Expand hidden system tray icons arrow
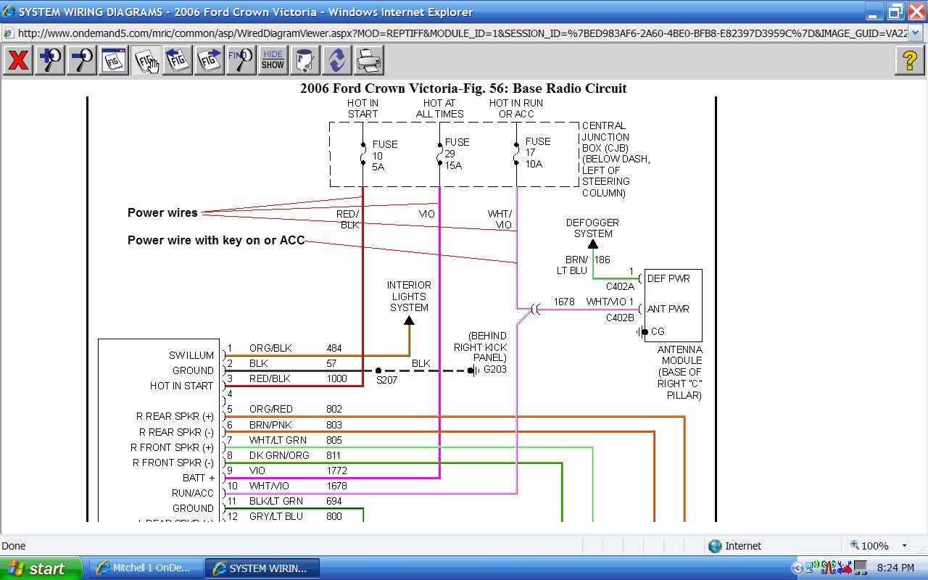 798,568
